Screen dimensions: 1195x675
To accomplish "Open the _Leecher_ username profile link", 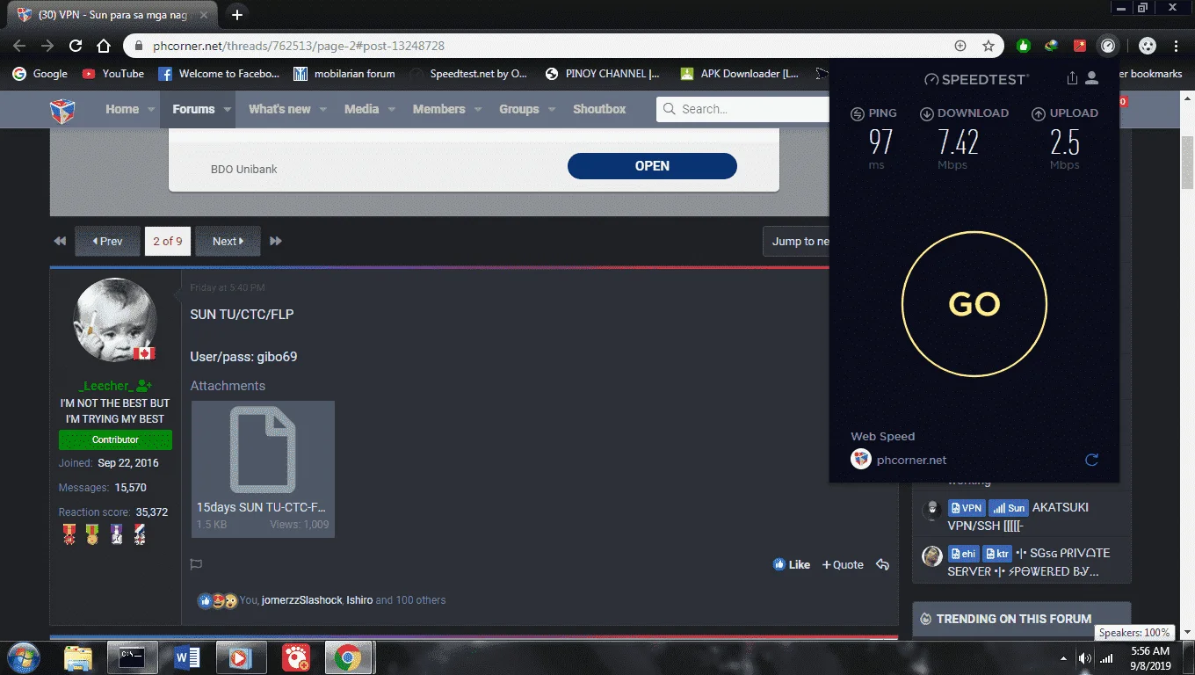I will pos(105,386).
